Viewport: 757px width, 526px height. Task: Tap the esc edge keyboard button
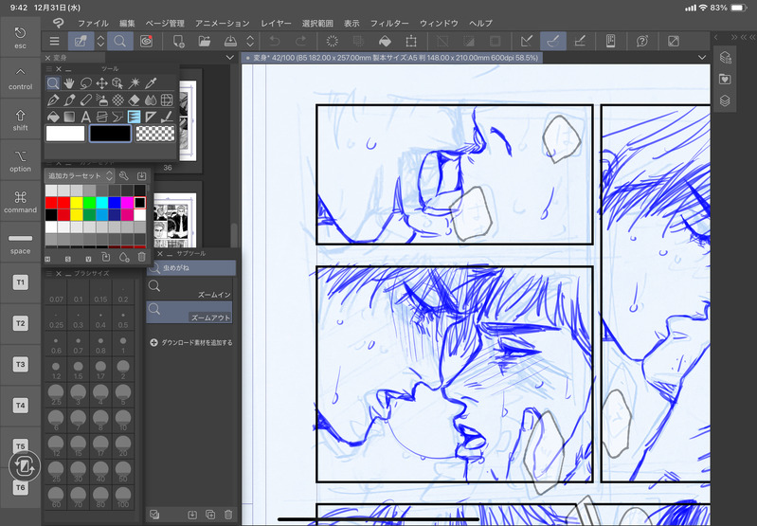pyautogui.click(x=20, y=37)
